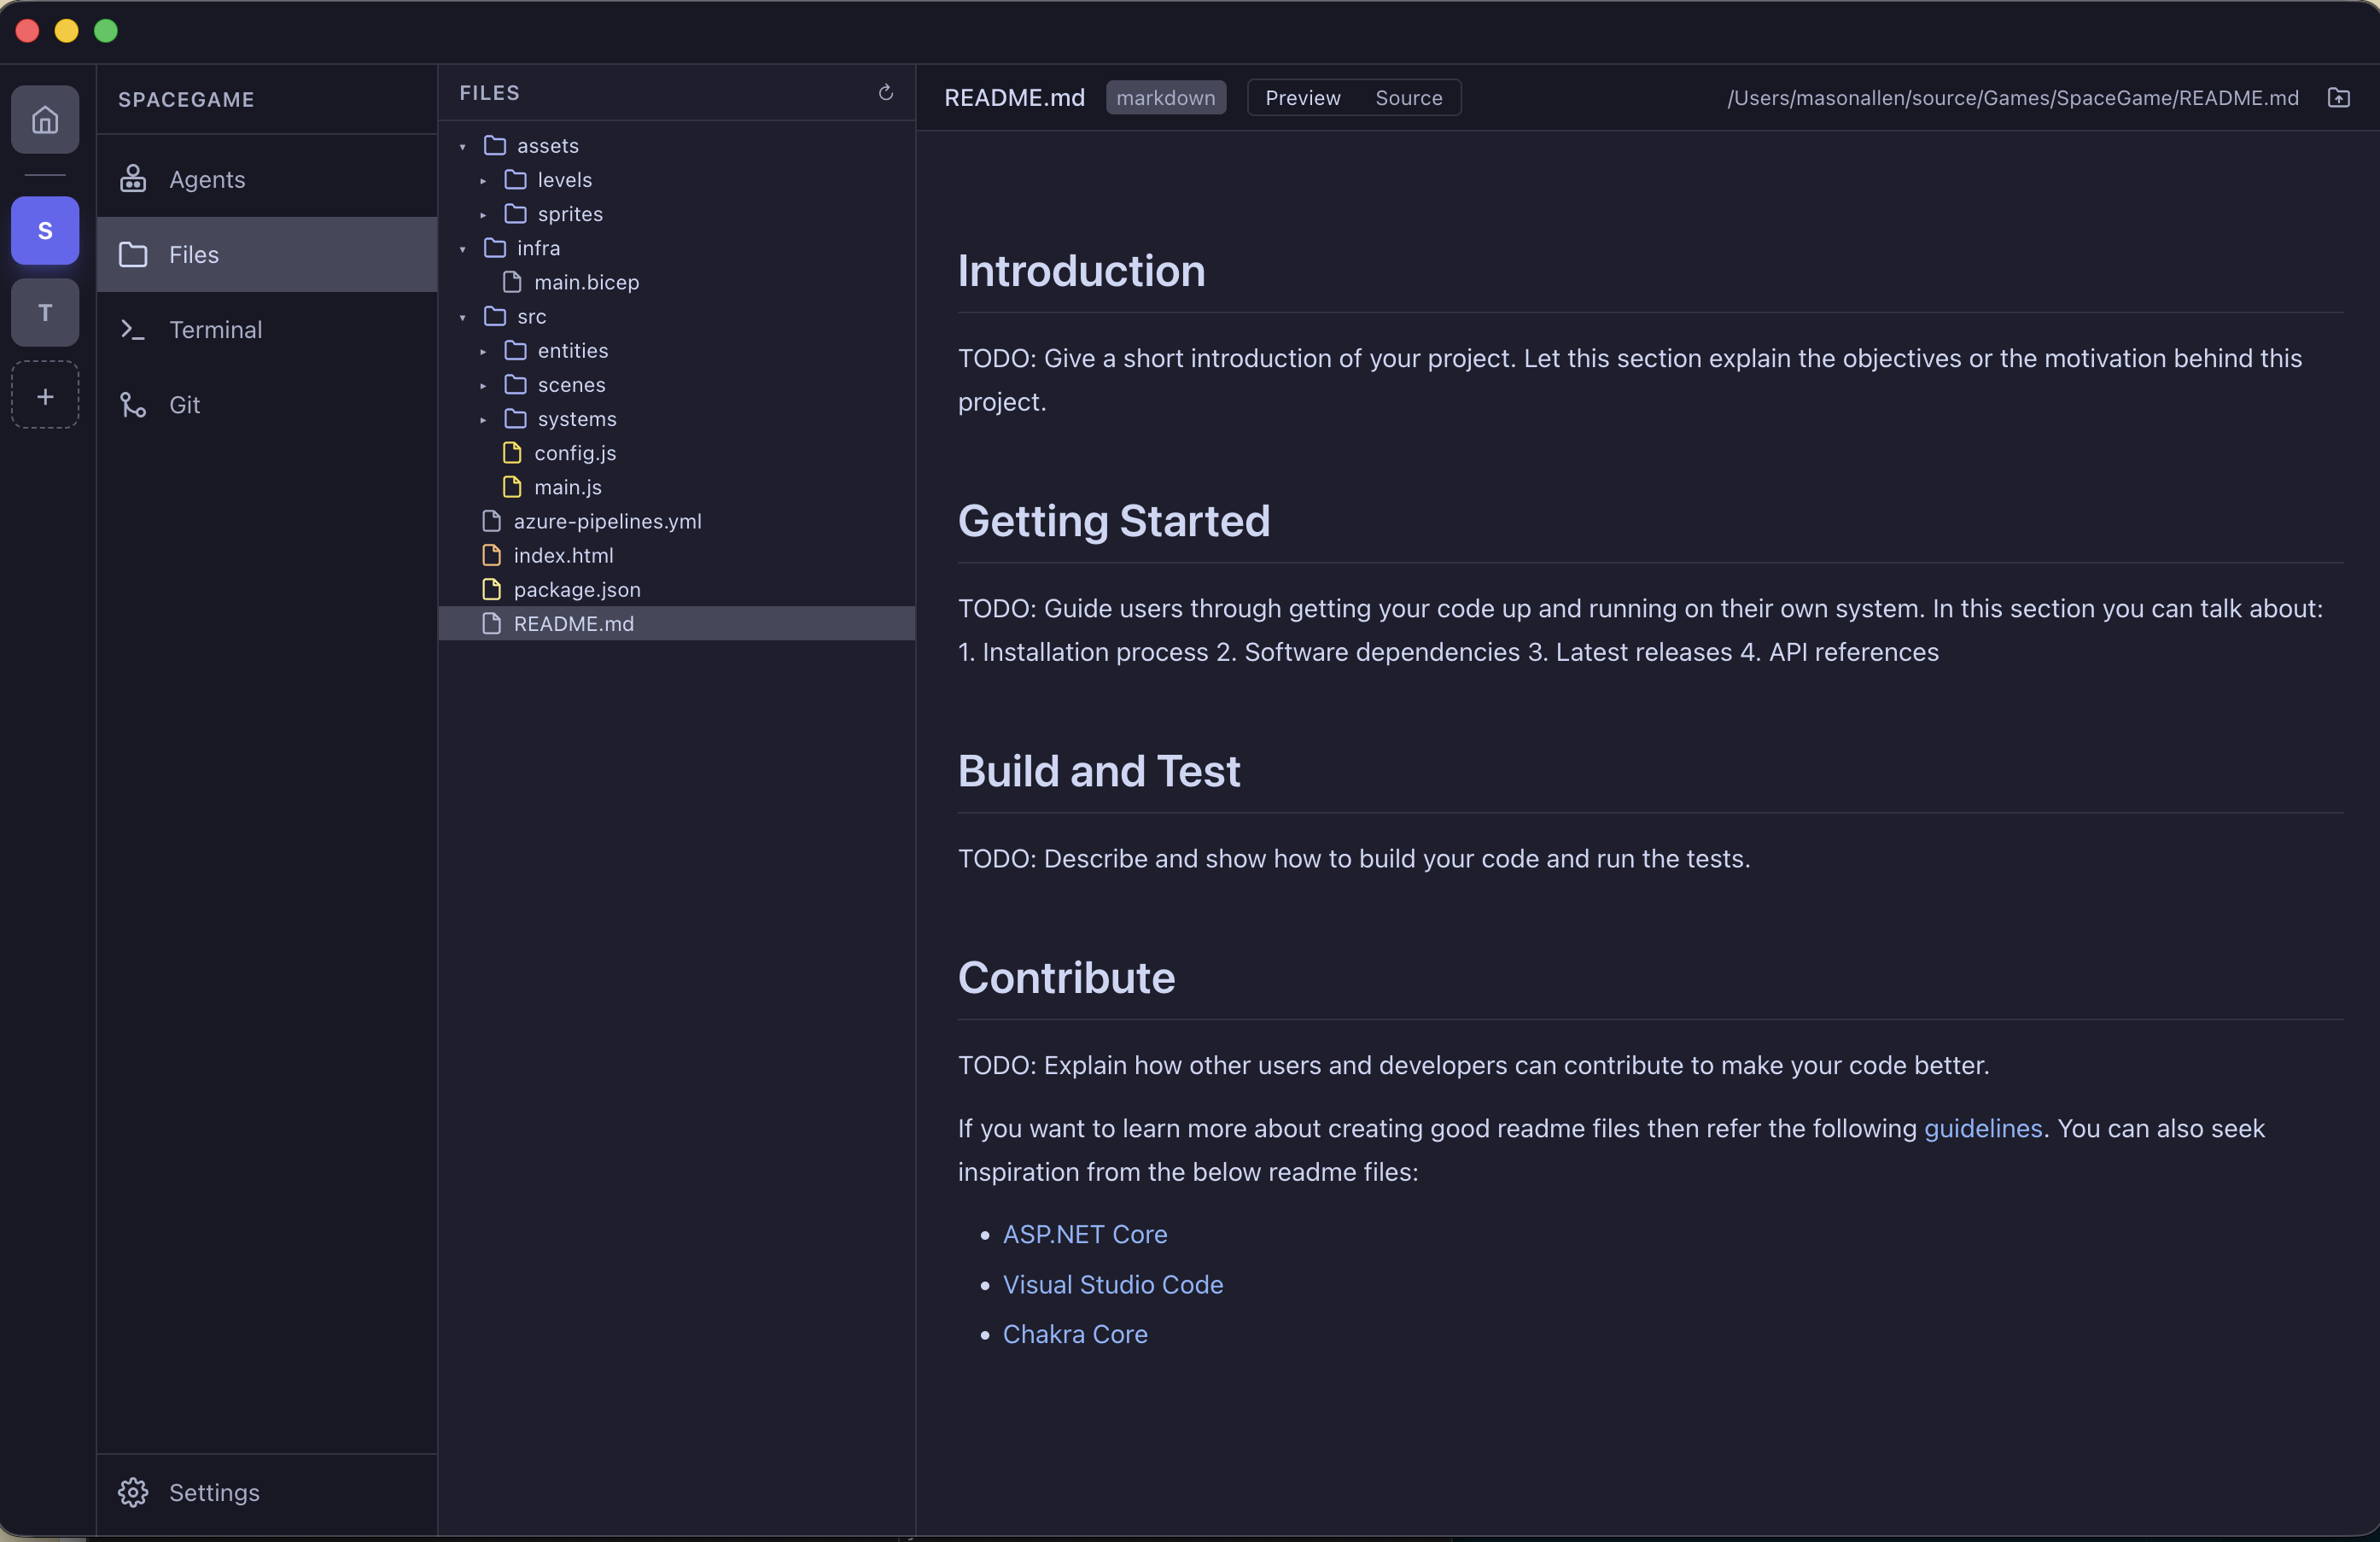Open the guidelines link

1981,1129
